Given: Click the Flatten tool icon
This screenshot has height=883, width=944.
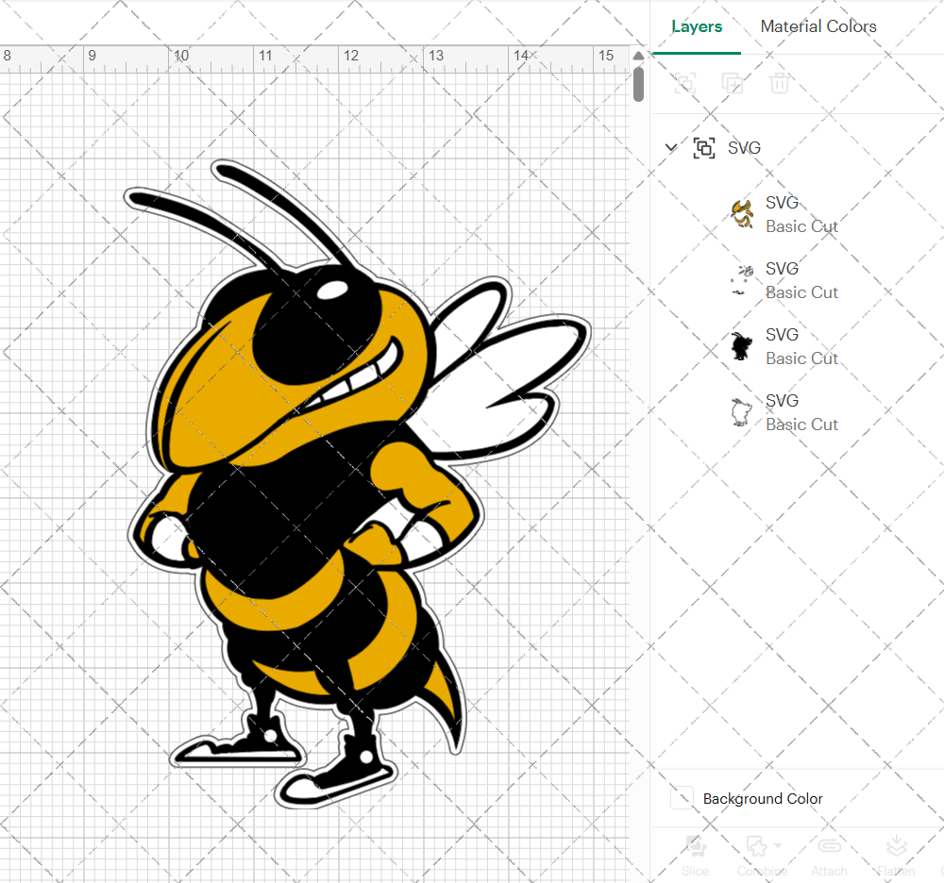Looking at the screenshot, I should tap(897, 846).
